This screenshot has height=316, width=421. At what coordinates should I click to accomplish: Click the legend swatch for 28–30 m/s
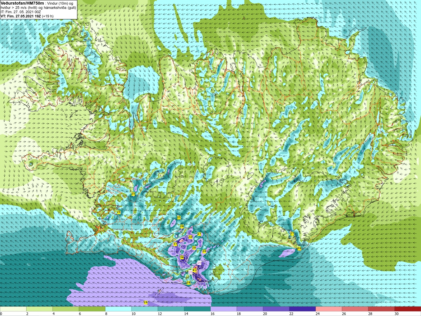point(382,309)
